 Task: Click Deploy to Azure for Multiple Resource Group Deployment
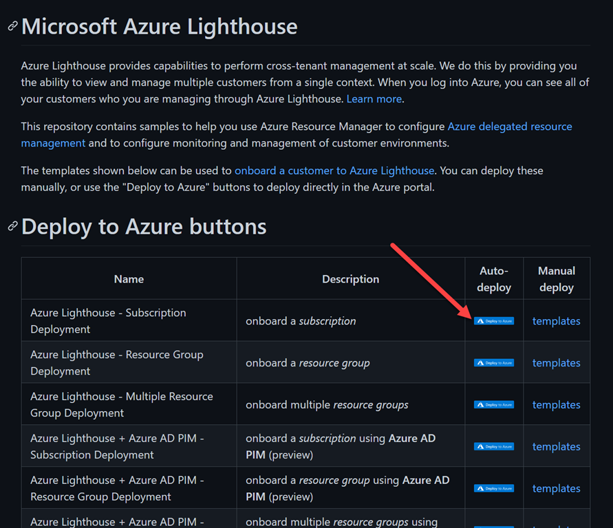494,405
